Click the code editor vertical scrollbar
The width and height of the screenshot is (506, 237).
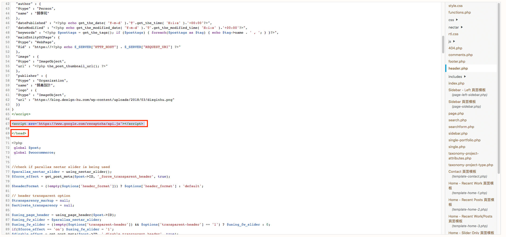point(443,44)
